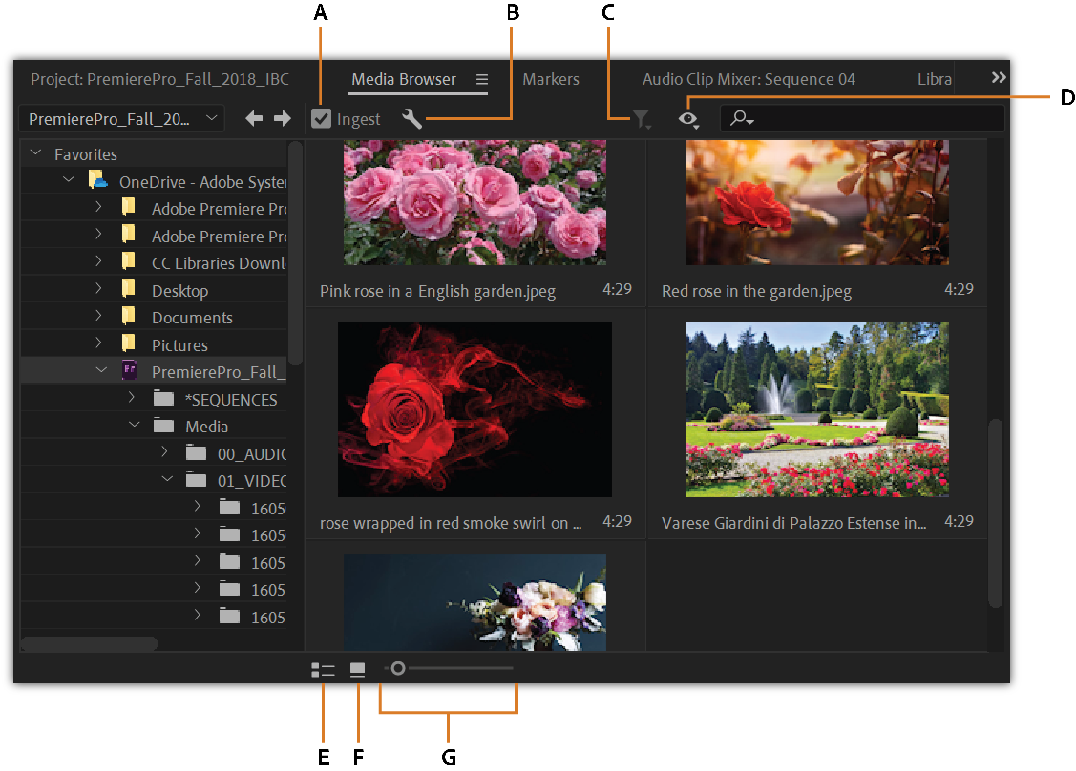Switch to list view
The image size is (1076, 771).
click(323, 669)
